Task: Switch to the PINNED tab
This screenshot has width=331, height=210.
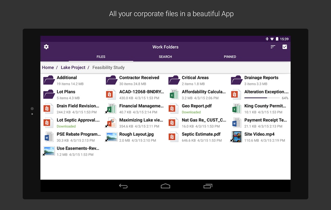Action: pyautogui.click(x=230, y=57)
